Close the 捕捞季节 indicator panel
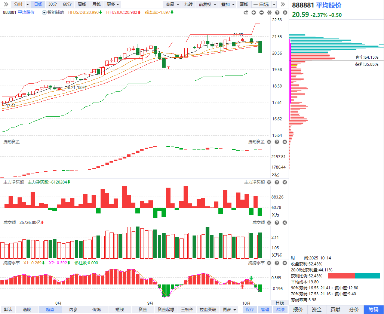This screenshot has height=314, width=384. tap(285, 263)
